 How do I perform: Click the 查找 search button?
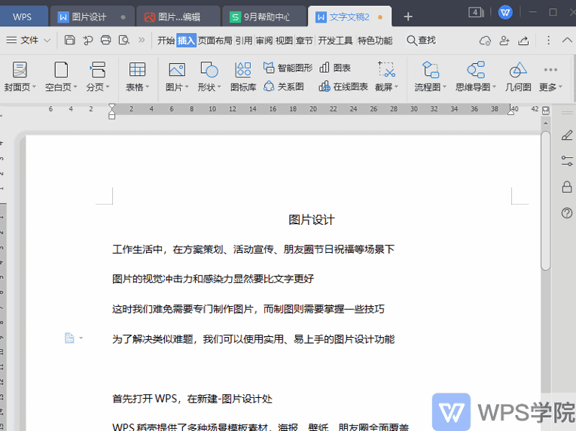(421, 40)
